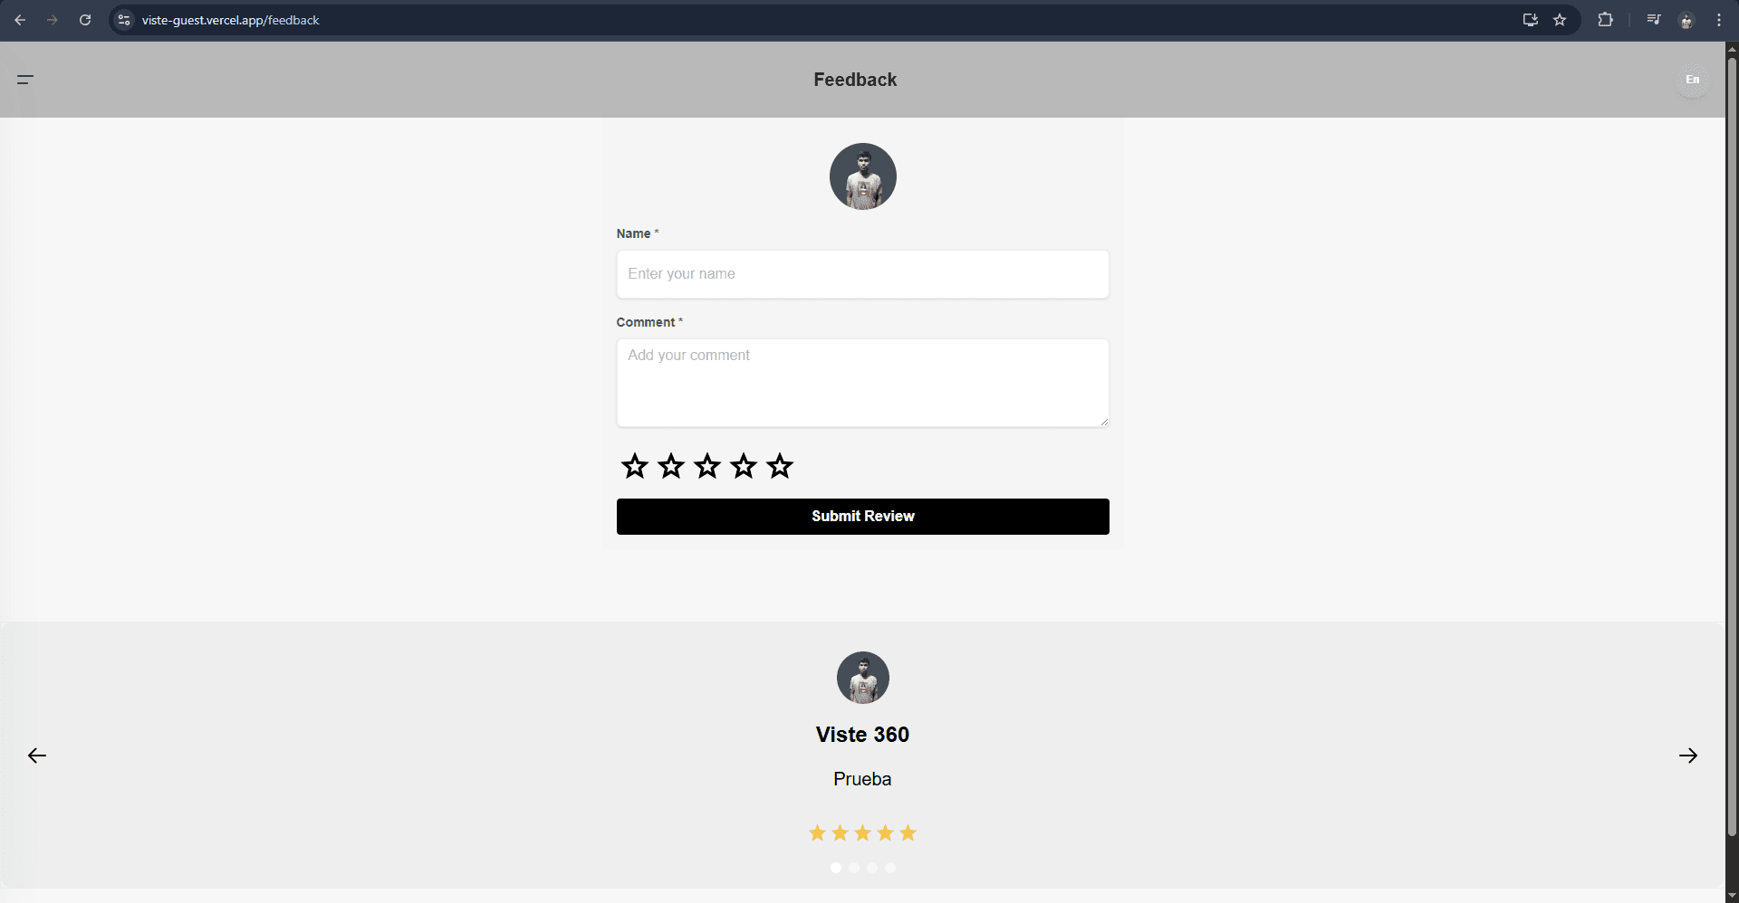Select a one-star rating
This screenshot has height=903, width=1739.
pyautogui.click(x=635, y=466)
